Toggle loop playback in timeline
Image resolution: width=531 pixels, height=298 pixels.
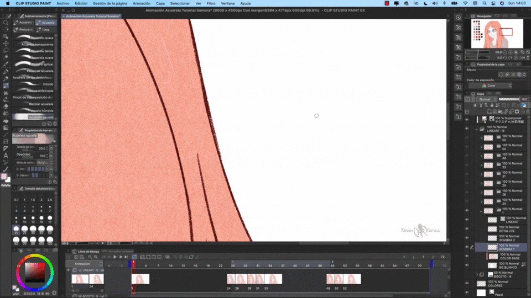pyautogui.click(x=134, y=257)
